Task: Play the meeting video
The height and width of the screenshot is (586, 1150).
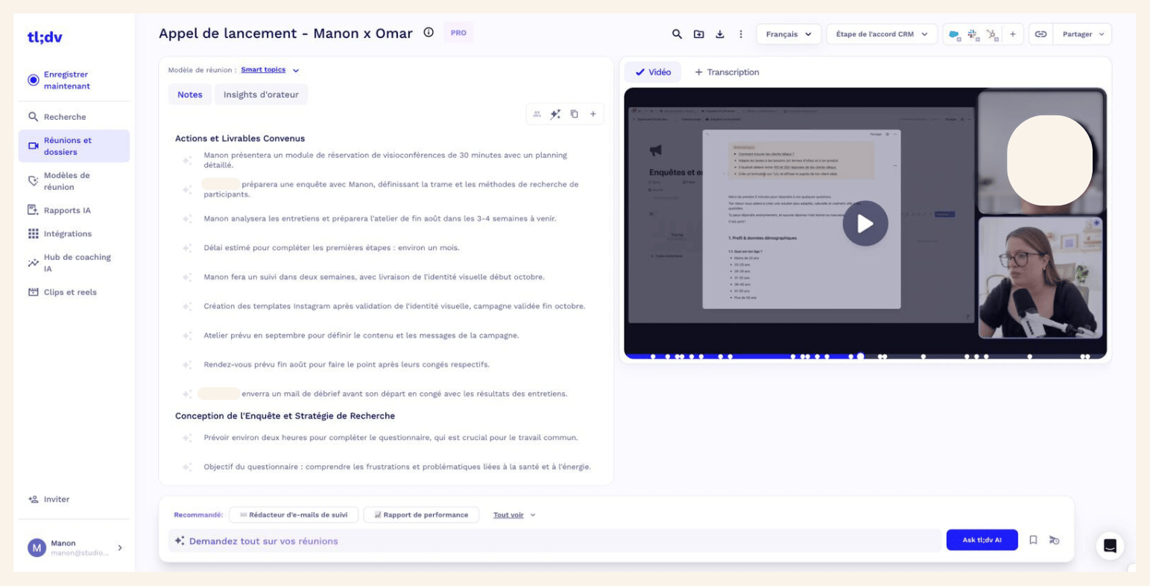Action: 865,223
